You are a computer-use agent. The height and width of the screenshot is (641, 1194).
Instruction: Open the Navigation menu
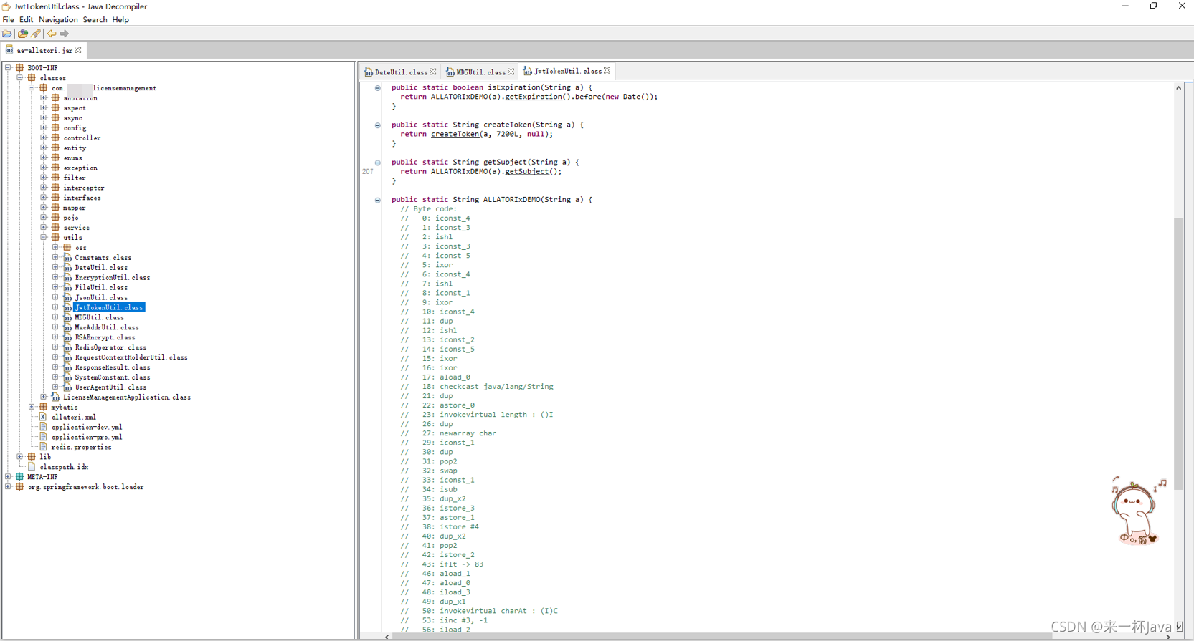point(58,19)
